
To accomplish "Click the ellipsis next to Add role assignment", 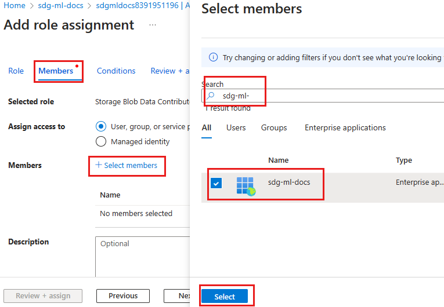I will tap(153, 25).
